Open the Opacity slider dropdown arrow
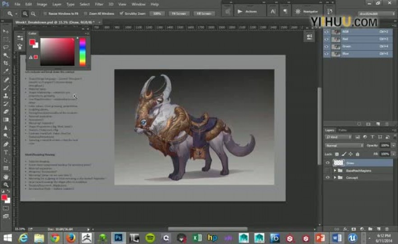This screenshot has height=244, width=398. [393, 145]
